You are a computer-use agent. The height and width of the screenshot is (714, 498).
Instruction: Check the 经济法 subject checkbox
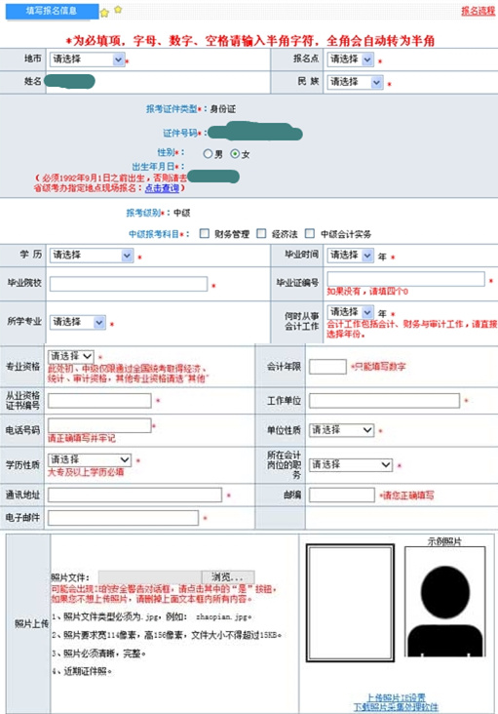(261, 233)
